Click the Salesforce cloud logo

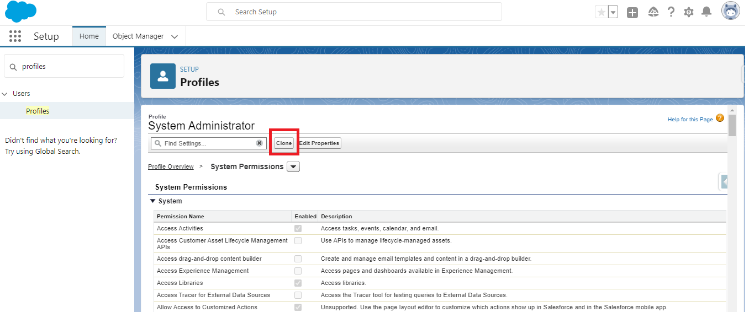click(x=20, y=12)
